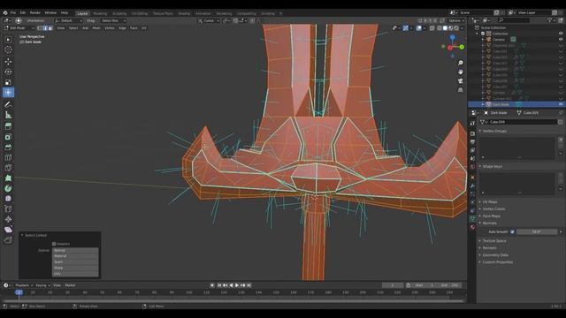
Task: Switch perspective/orthographic grid icon
Action: point(461,90)
